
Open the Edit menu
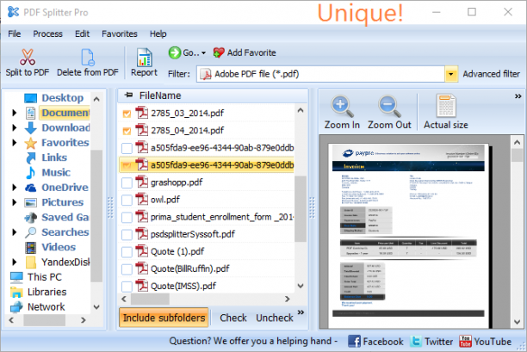(x=83, y=34)
